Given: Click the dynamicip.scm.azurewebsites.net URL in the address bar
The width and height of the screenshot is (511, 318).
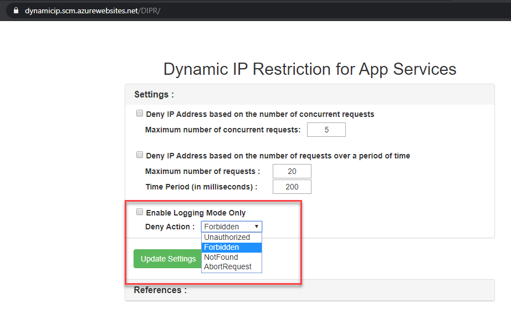Looking at the screenshot, I should [x=93, y=11].
